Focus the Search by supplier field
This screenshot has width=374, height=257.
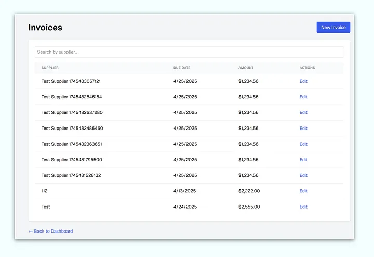pyautogui.click(x=189, y=52)
